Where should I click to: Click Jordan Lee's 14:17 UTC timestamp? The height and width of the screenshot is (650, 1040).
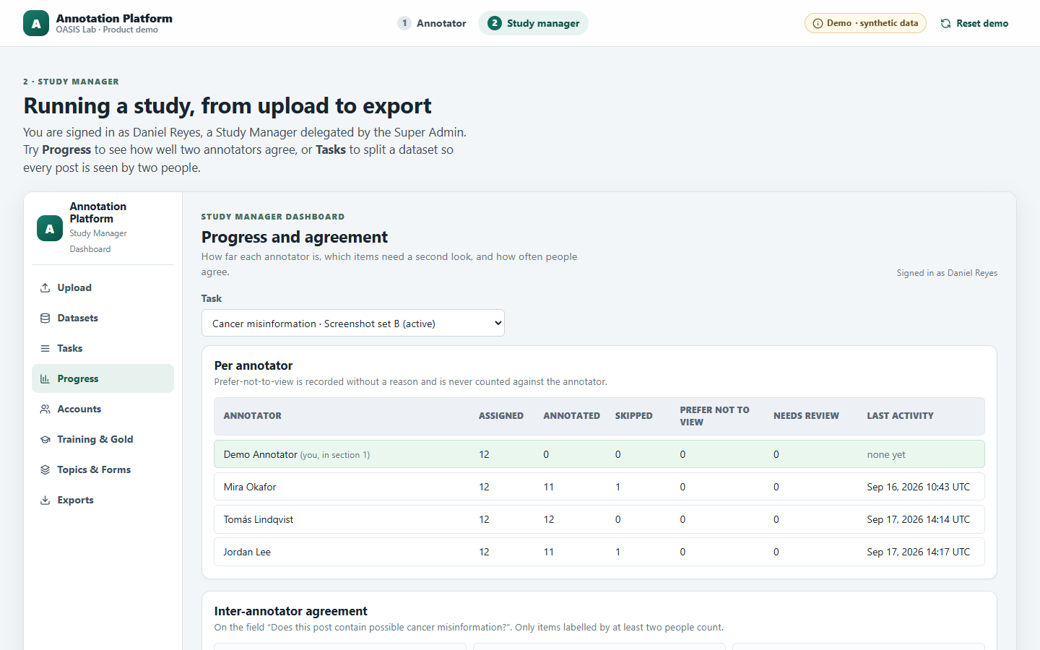[x=919, y=552]
